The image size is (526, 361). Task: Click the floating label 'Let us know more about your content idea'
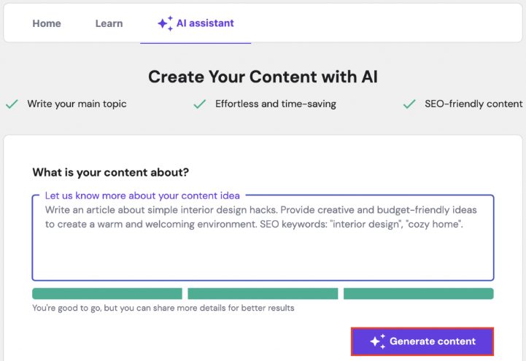tap(142, 195)
